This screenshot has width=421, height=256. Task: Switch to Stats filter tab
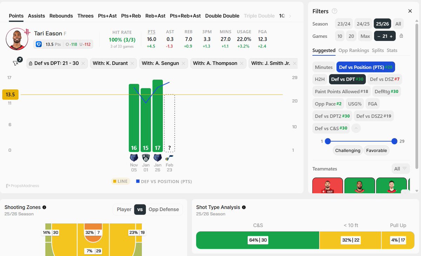coord(392,50)
